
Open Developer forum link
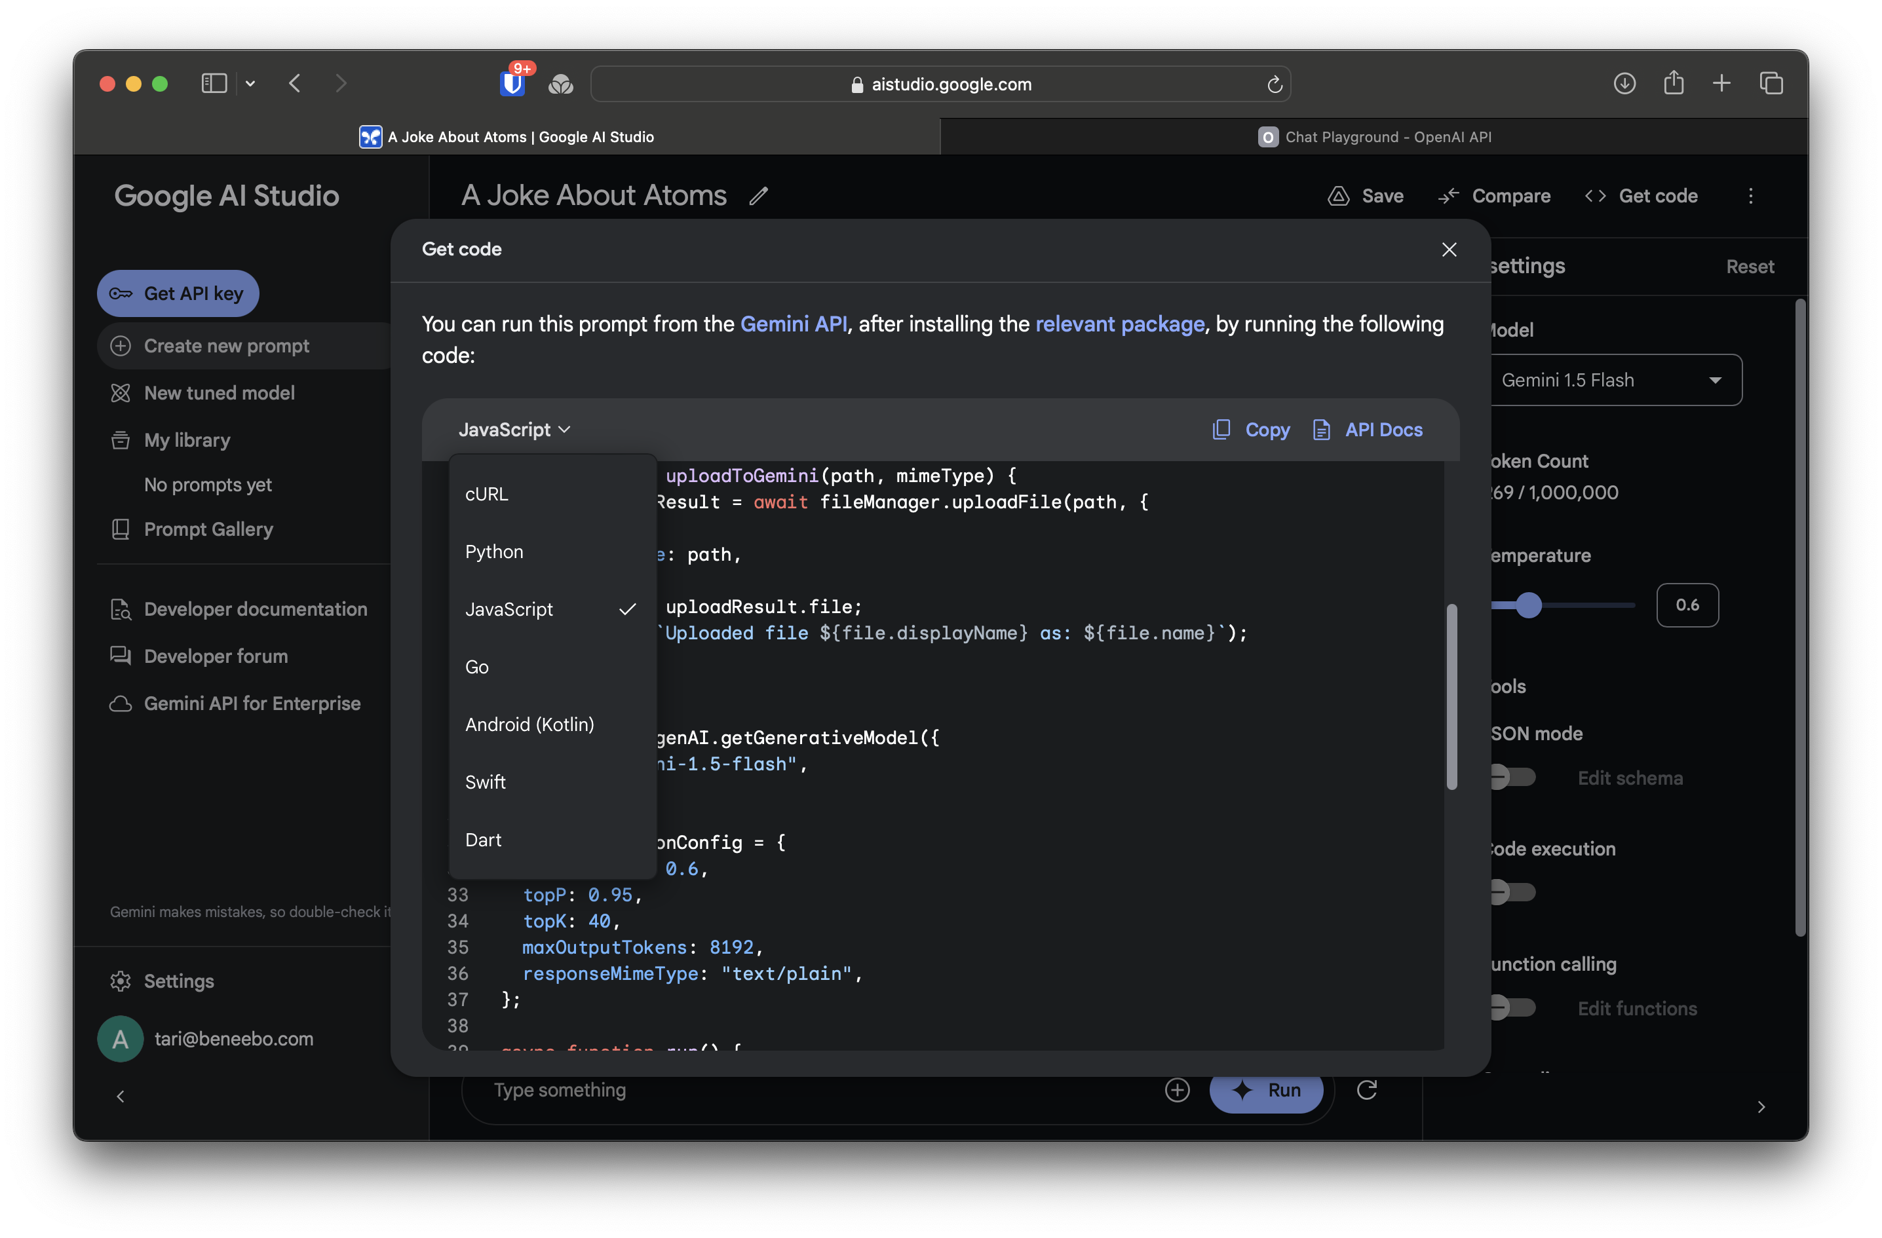199,656
